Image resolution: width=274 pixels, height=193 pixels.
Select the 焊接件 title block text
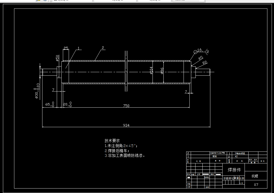tap(234, 170)
